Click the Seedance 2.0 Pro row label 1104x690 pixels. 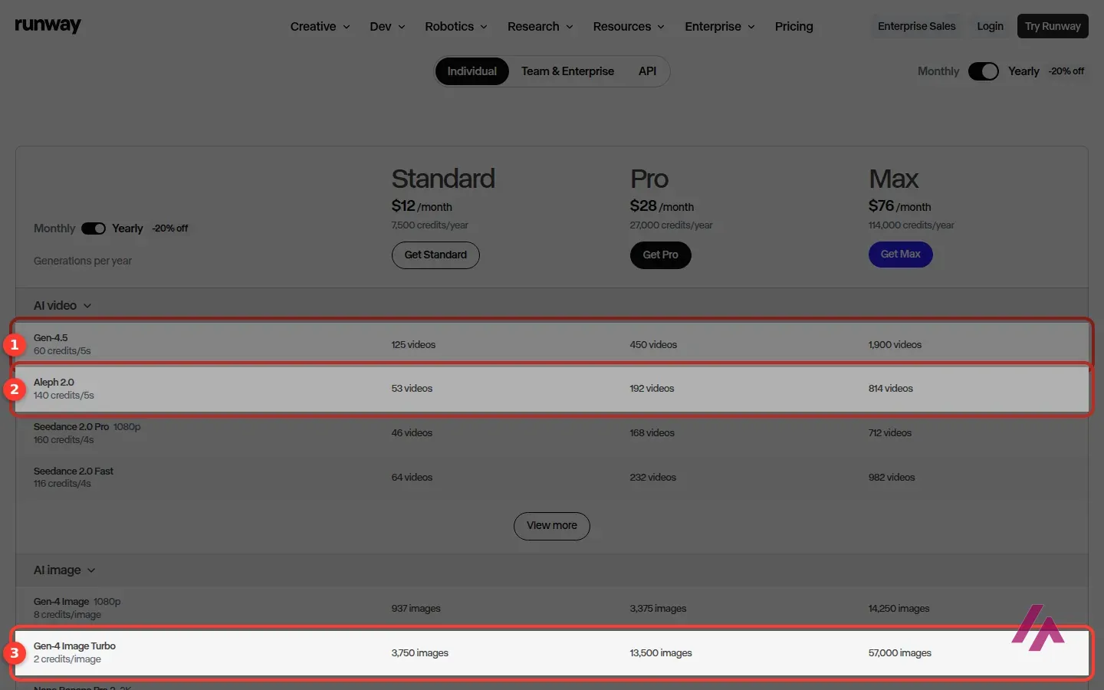[71, 427]
